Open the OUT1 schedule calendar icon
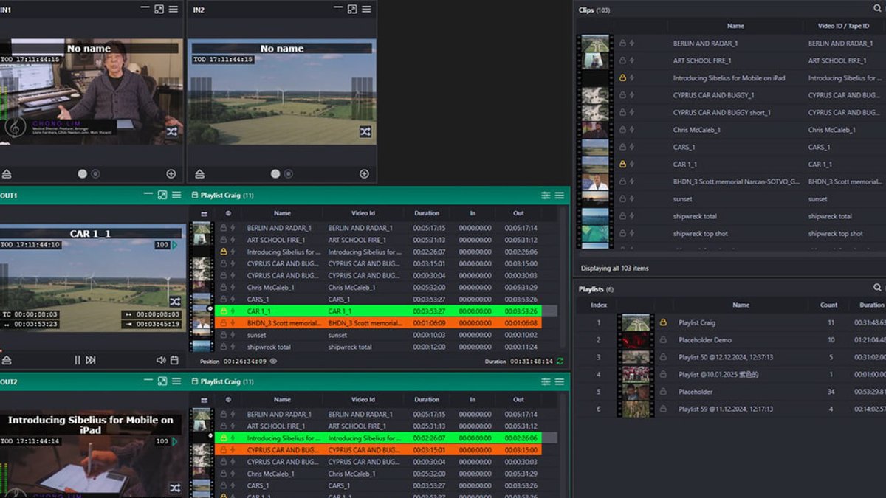886x498 pixels. pos(175,360)
